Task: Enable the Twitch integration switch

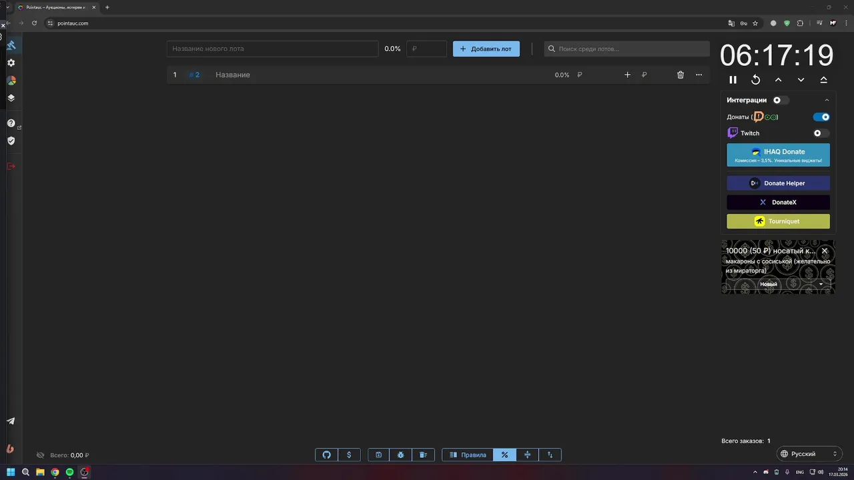Action: [821, 133]
